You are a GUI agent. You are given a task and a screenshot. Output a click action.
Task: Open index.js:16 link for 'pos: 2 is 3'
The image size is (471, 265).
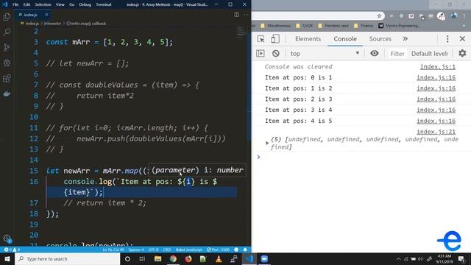coord(436,99)
